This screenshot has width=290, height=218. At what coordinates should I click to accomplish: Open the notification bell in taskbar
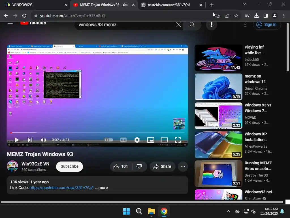pos(282,211)
